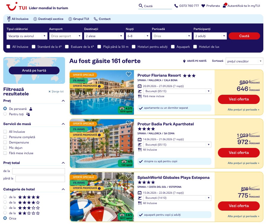The image size is (266, 224).
Task: Open the prețul crescător sort dropdown
Action: 244,61
